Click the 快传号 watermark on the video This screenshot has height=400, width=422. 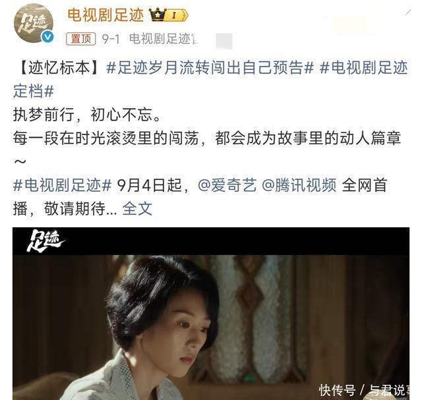(x=337, y=390)
